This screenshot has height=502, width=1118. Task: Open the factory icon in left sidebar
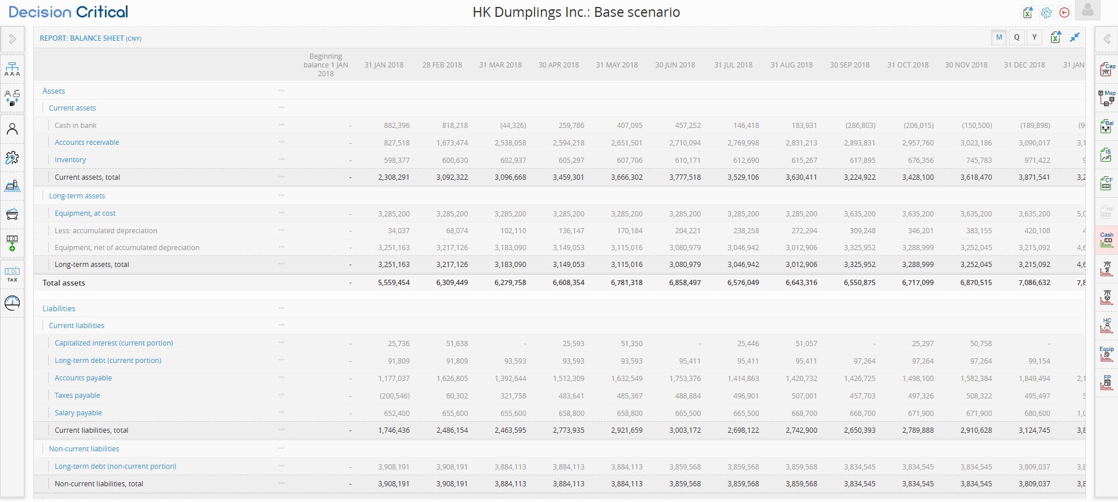tap(12, 186)
